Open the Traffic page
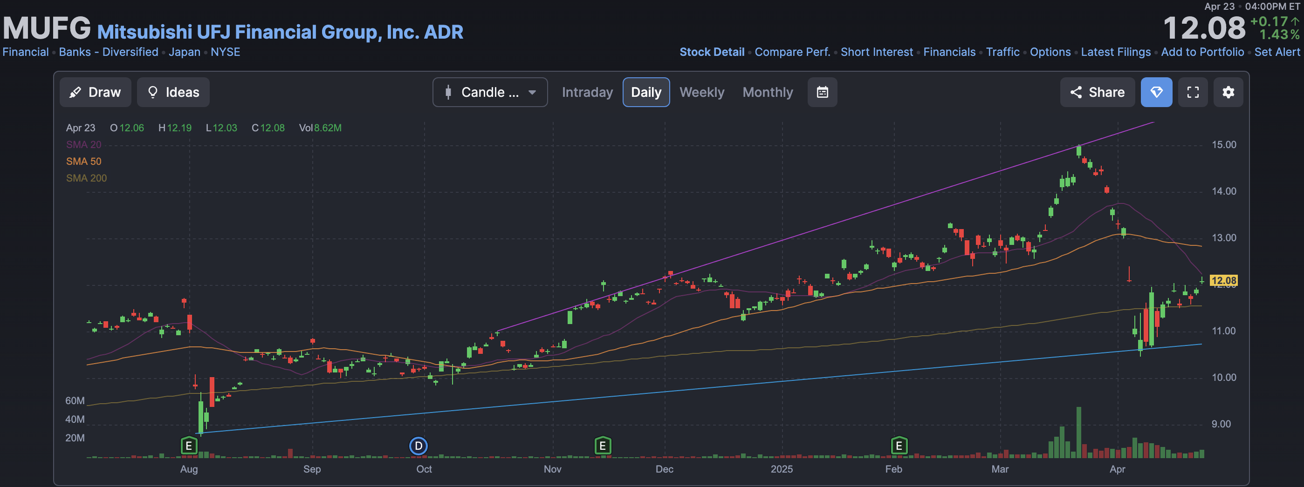This screenshot has width=1304, height=487. [x=1003, y=52]
